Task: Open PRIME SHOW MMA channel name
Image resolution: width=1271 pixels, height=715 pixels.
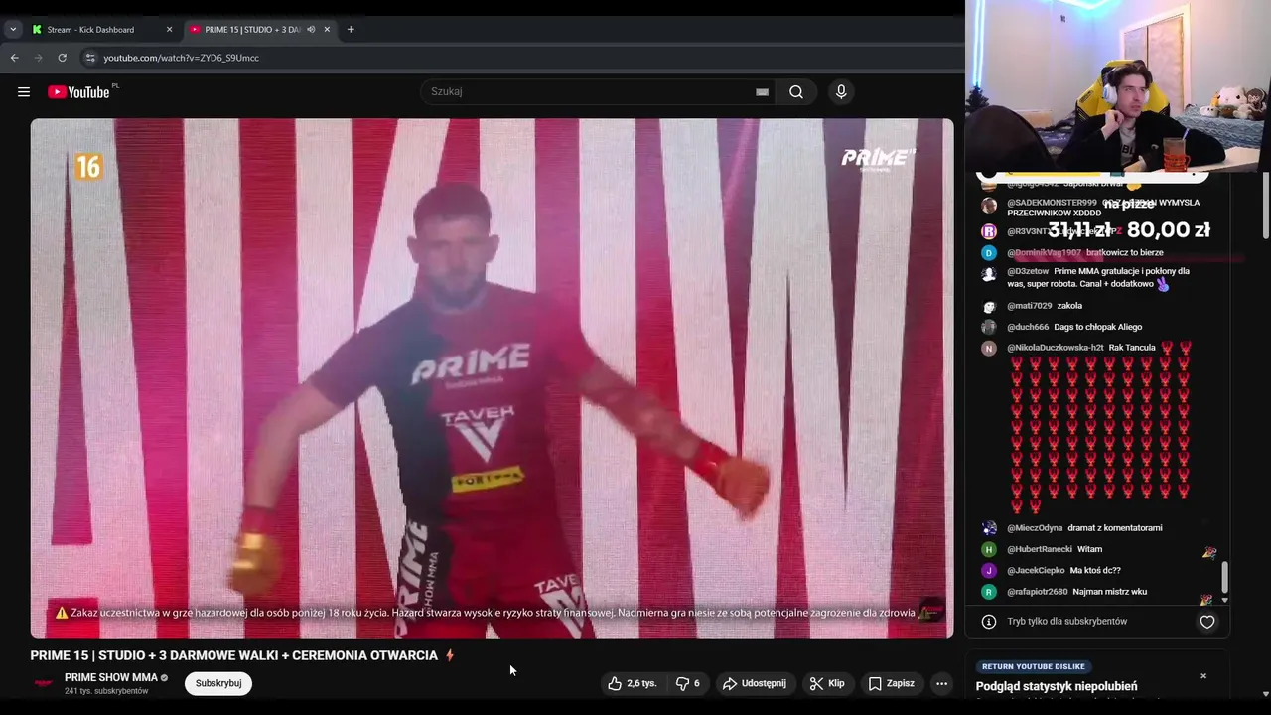Action: coord(111,677)
